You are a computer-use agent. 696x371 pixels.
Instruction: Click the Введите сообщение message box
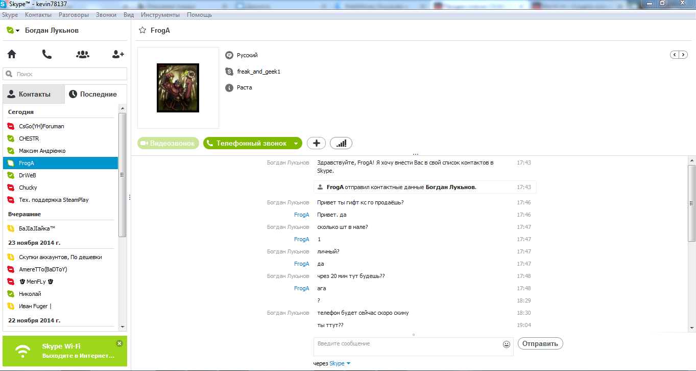pyautogui.click(x=406, y=346)
